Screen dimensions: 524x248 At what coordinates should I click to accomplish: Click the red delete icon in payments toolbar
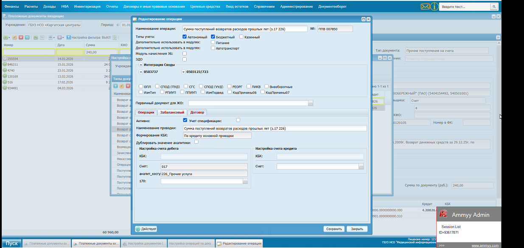[x=21, y=37]
